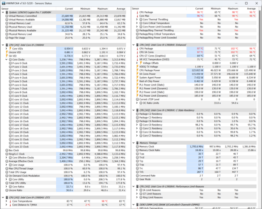Click the right pane vertical scrollbar thumb
262x209 pixels.
coord(260,40)
